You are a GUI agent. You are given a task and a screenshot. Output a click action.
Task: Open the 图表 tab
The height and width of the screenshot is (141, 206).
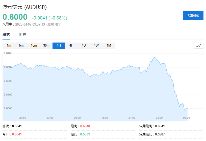pyautogui.click(x=22, y=35)
